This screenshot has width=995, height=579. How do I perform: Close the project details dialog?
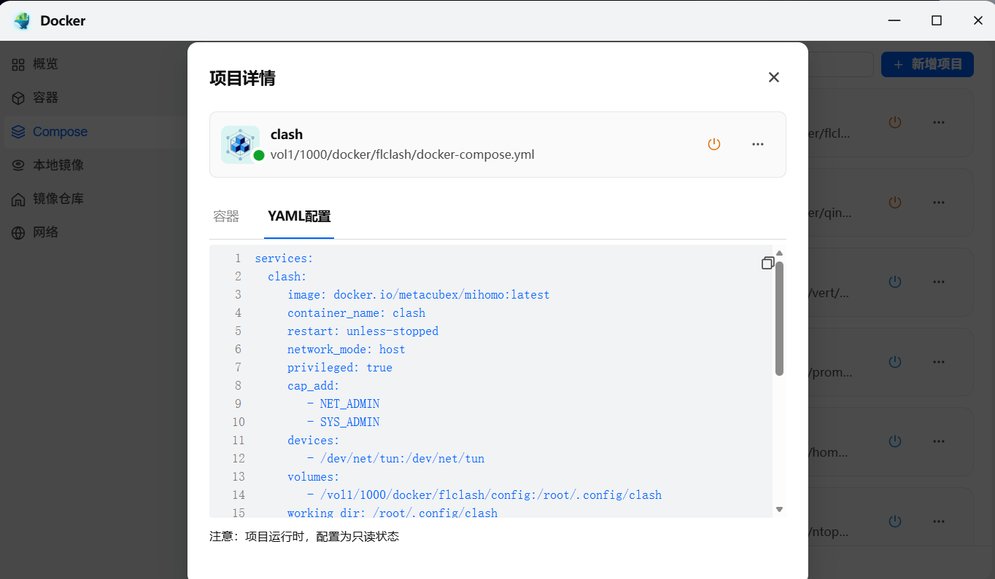(774, 77)
